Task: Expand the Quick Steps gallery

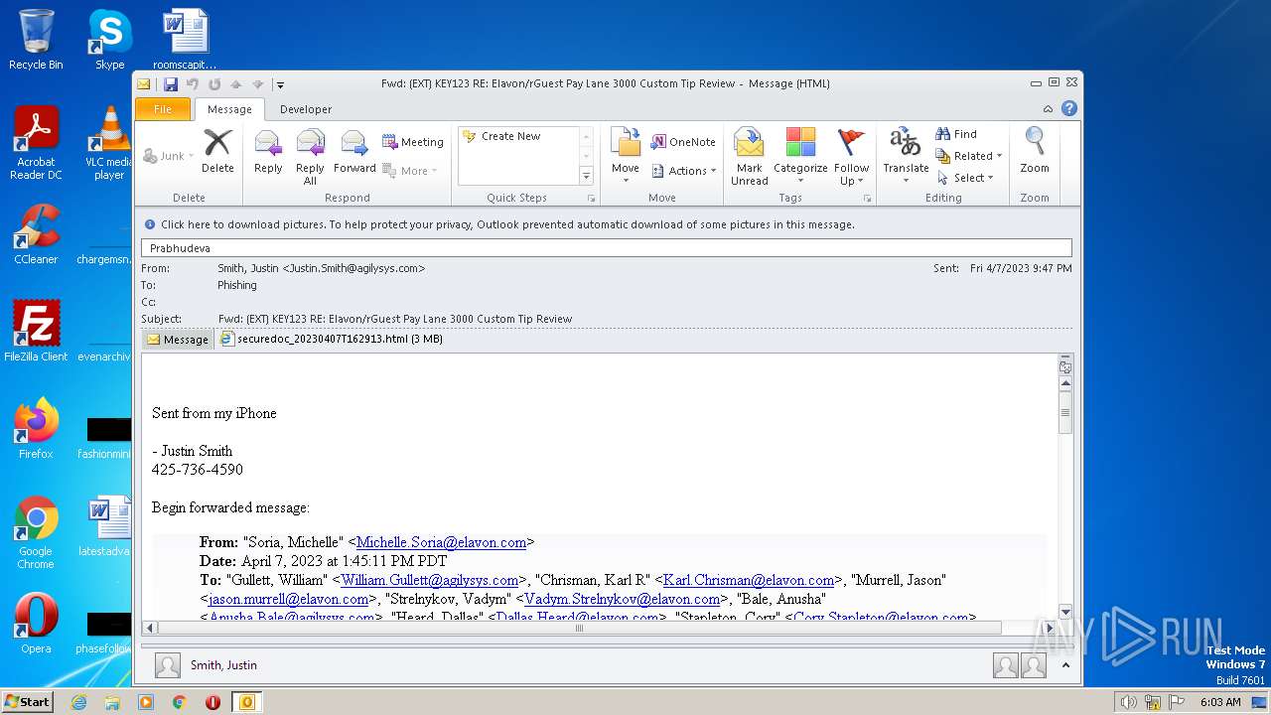Action: [586, 177]
